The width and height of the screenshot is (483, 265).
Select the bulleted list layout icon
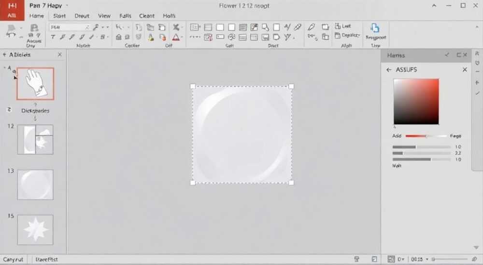point(194,27)
